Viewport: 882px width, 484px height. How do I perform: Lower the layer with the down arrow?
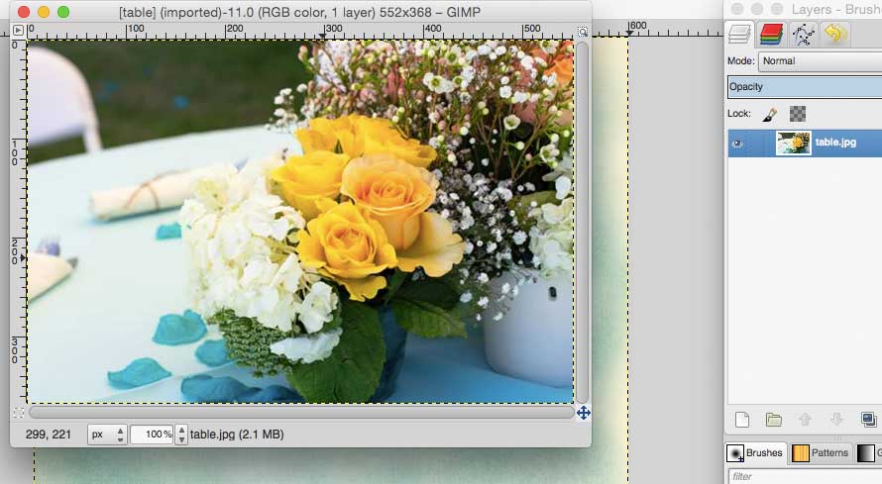[x=836, y=420]
